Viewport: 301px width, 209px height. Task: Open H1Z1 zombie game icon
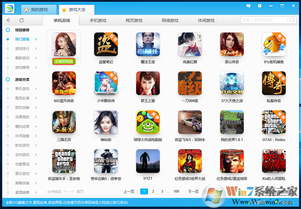click(x=148, y=161)
